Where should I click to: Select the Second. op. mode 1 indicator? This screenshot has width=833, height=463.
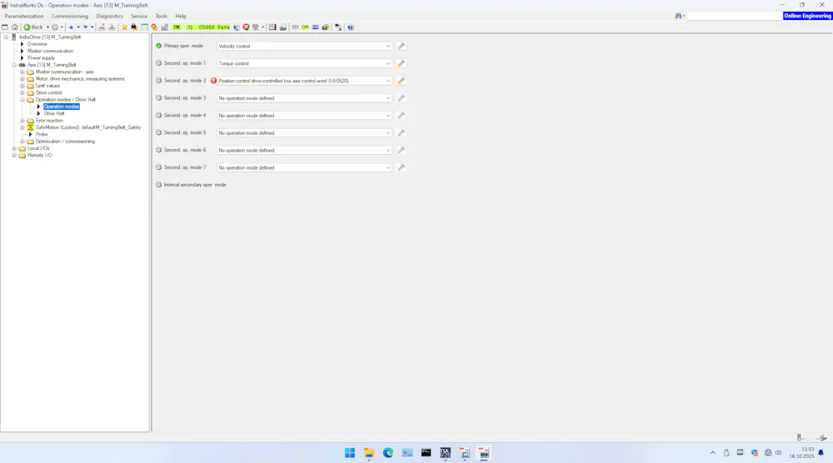[159, 63]
